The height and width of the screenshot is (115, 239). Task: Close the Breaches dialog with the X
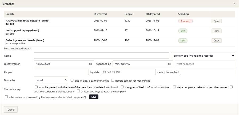click(x=234, y=4)
